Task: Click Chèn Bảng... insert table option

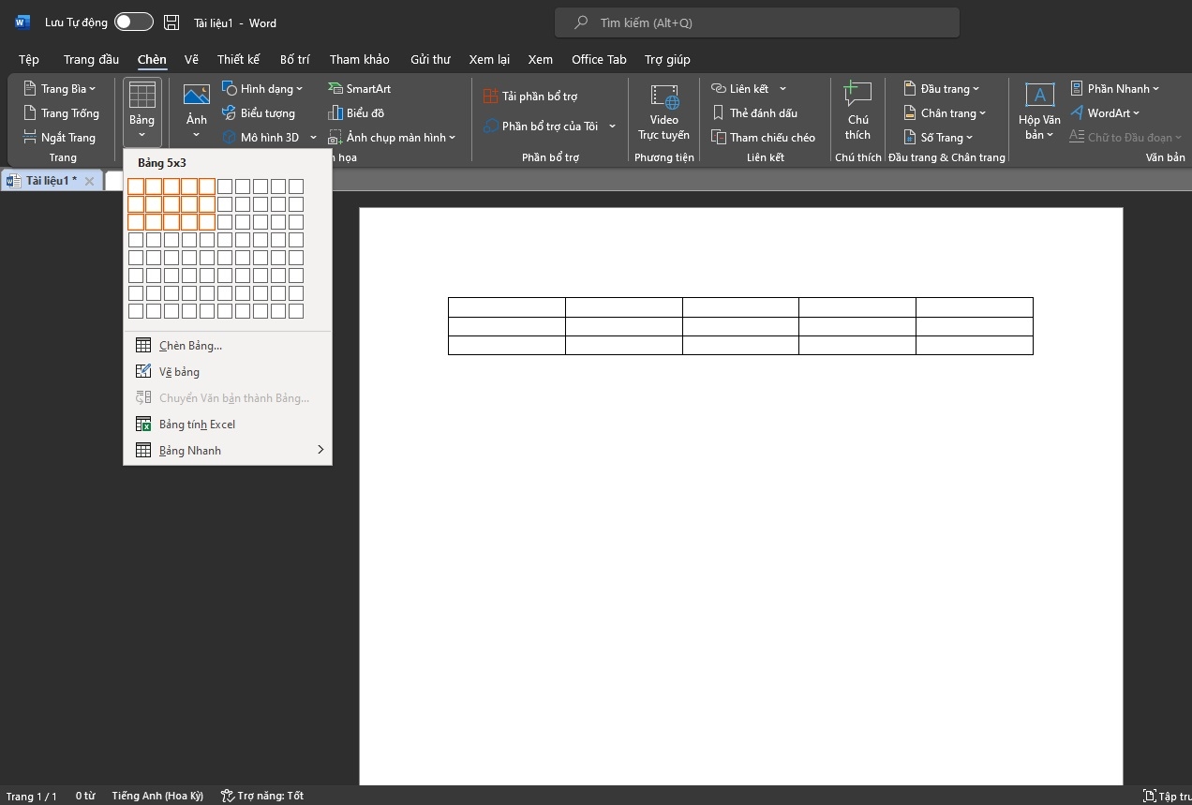Action: [x=190, y=346]
